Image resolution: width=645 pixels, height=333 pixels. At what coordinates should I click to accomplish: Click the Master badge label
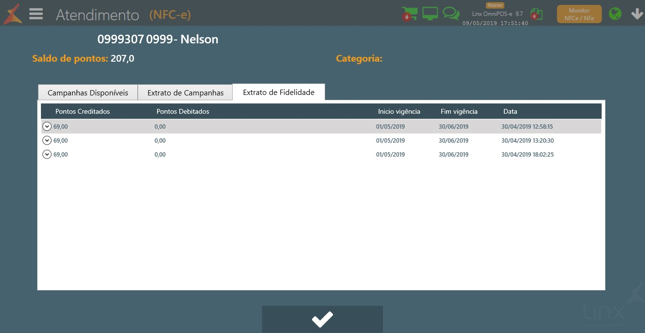click(495, 5)
